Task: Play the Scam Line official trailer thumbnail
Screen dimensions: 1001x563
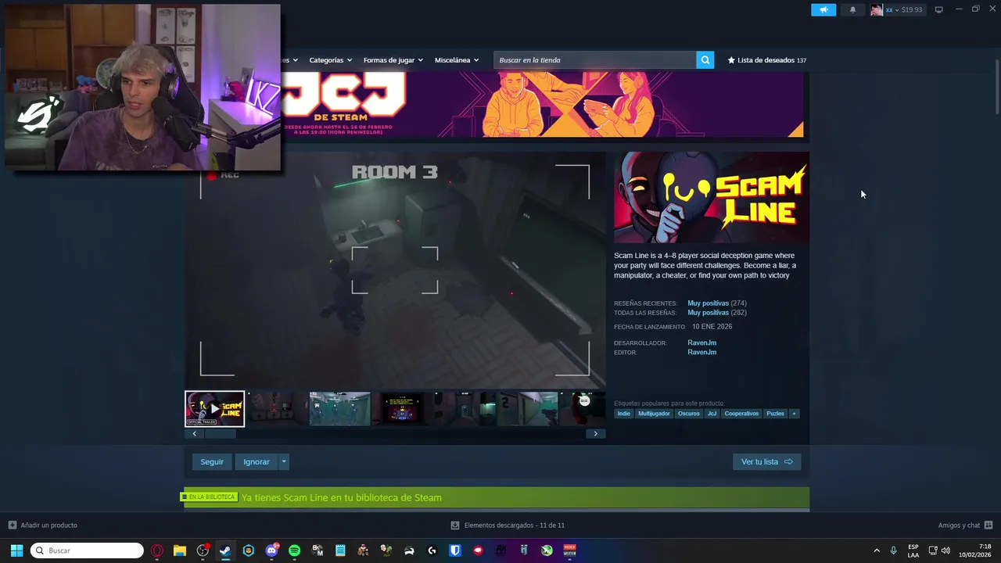Action: click(214, 409)
